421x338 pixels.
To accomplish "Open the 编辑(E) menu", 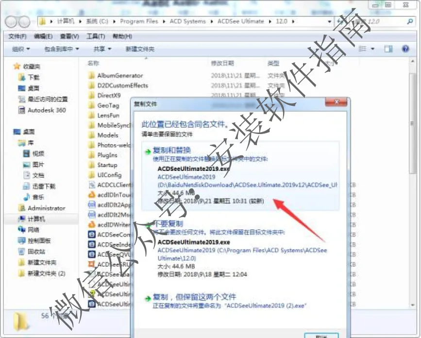I will (x=43, y=36).
